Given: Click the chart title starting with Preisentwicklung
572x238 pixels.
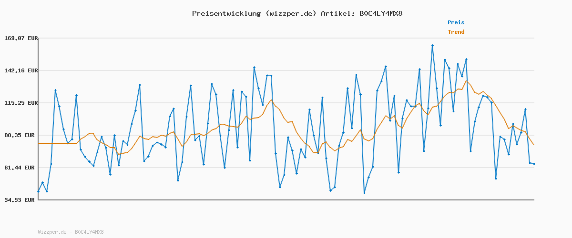Looking at the screenshot, I should point(297,13).
